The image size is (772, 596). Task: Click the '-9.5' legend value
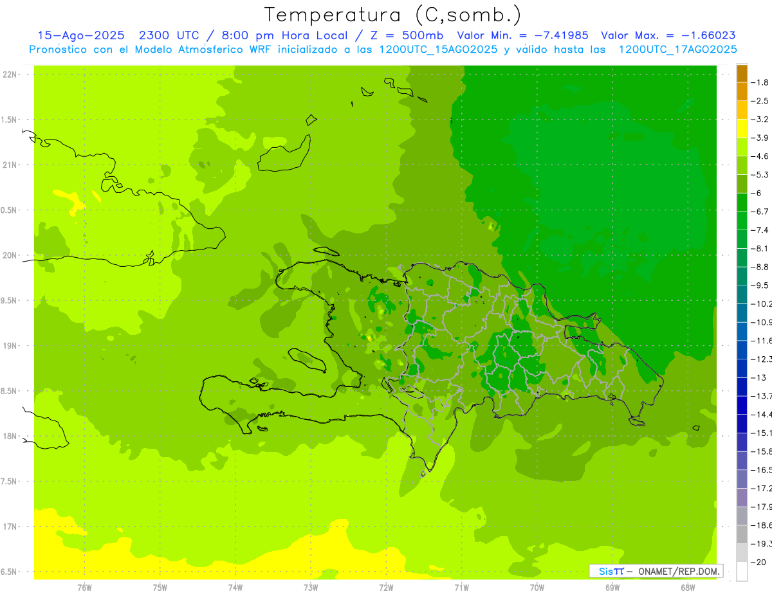tap(760, 285)
